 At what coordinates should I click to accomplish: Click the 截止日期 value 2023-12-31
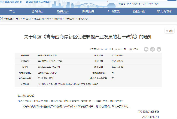click(117, 67)
